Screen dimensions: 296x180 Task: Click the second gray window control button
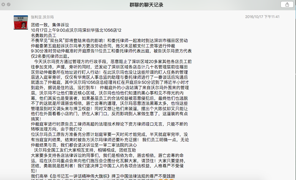click(x=9, y=4)
